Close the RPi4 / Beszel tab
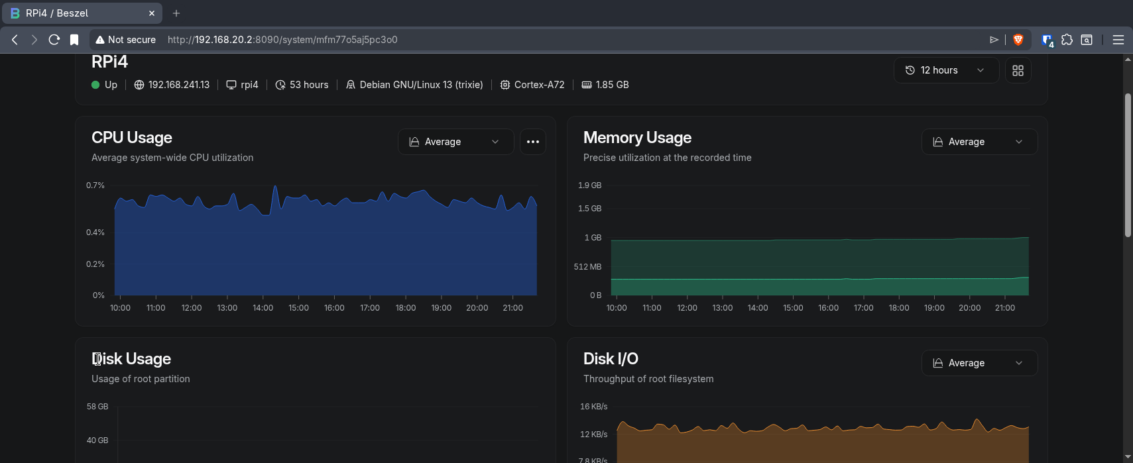 click(151, 13)
